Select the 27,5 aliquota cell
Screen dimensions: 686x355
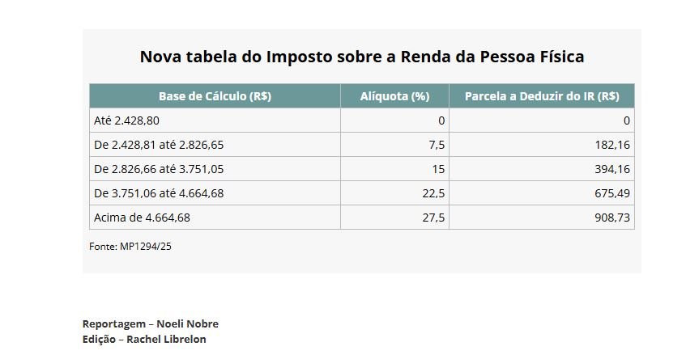point(433,218)
